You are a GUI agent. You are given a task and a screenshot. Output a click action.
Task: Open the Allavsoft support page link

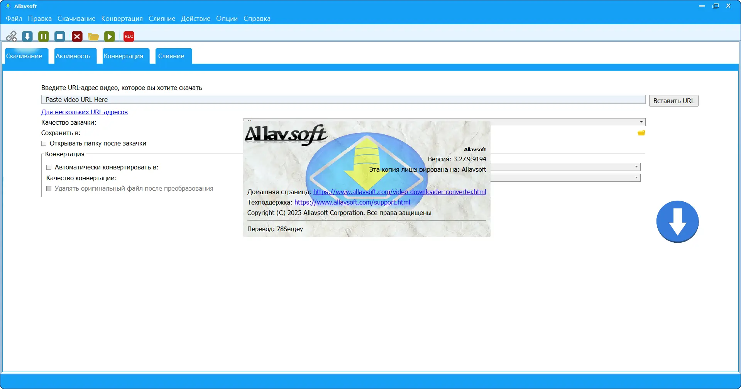pyautogui.click(x=352, y=202)
